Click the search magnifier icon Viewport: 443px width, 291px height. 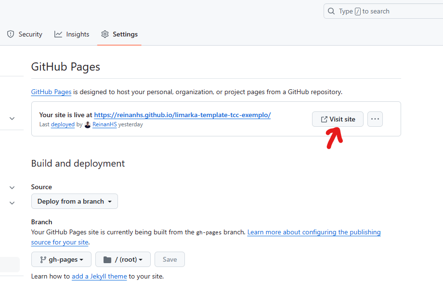pos(332,11)
